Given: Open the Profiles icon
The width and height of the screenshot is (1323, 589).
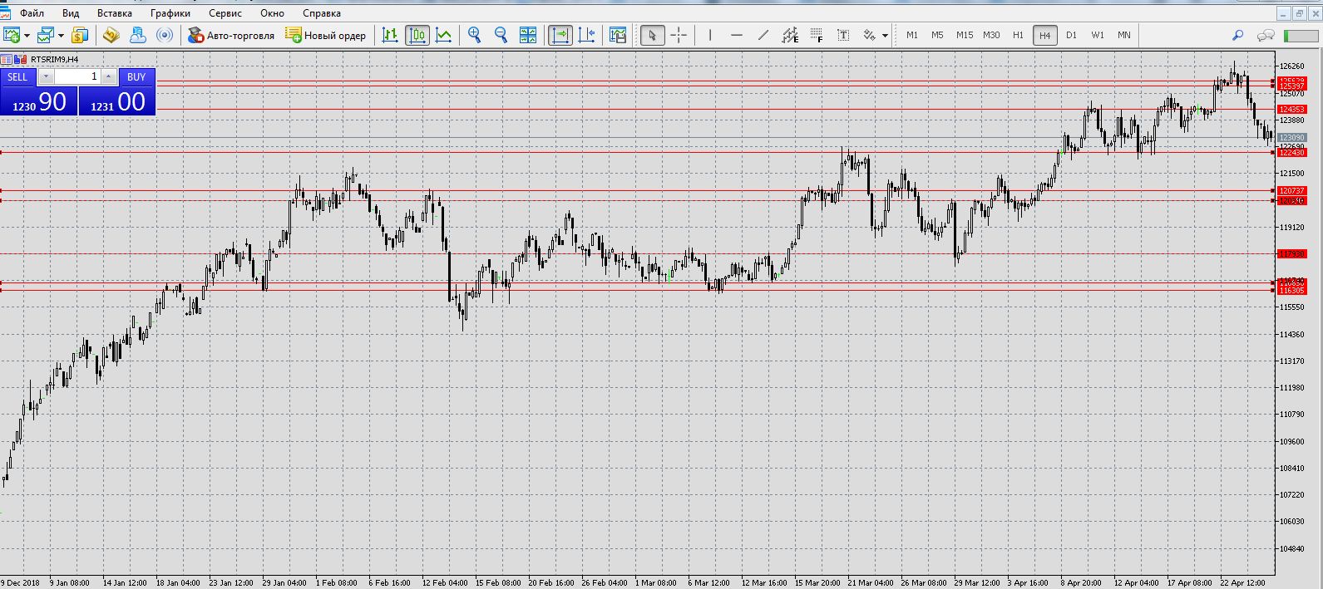Looking at the screenshot, I should tap(46, 35).
